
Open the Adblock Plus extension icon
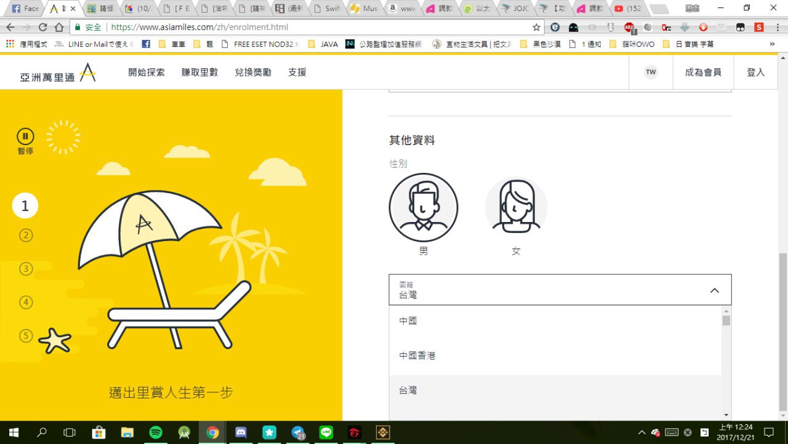630,28
